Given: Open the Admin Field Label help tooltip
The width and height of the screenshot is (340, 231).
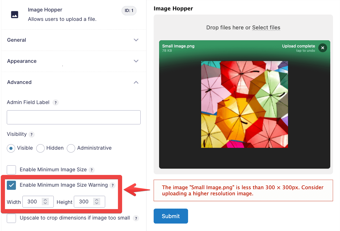Looking at the screenshot, I should pyautogui.click(x=55, y=102).
